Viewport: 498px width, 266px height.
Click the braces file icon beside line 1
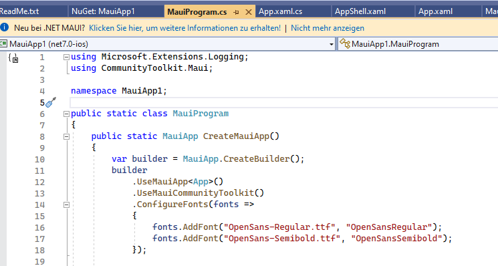tap(13, 57)
